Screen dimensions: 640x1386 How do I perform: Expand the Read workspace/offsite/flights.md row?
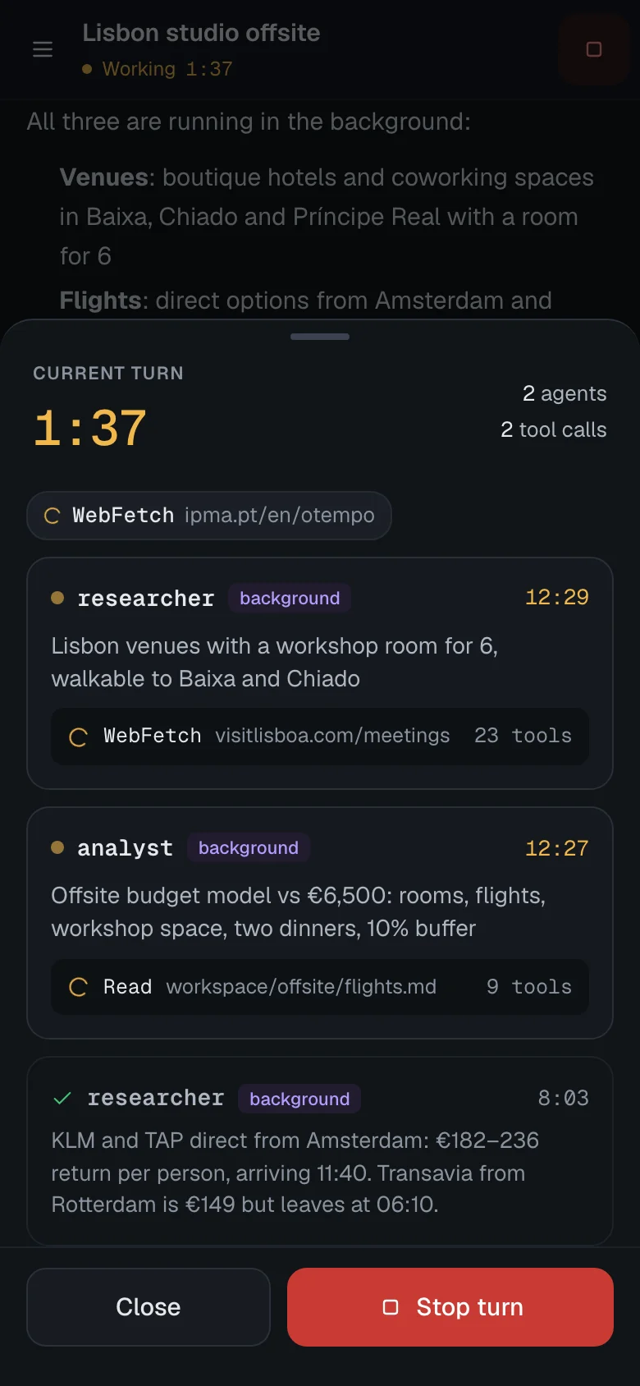coord(320,987)
